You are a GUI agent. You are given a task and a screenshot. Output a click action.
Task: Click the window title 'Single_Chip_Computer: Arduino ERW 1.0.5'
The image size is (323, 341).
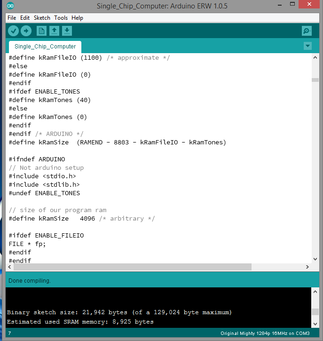point(162,6)
